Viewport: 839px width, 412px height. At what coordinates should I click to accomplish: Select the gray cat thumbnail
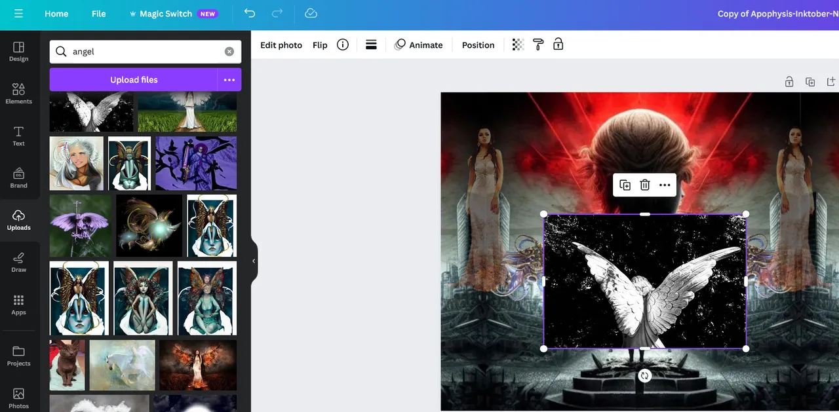coord(67,365)
